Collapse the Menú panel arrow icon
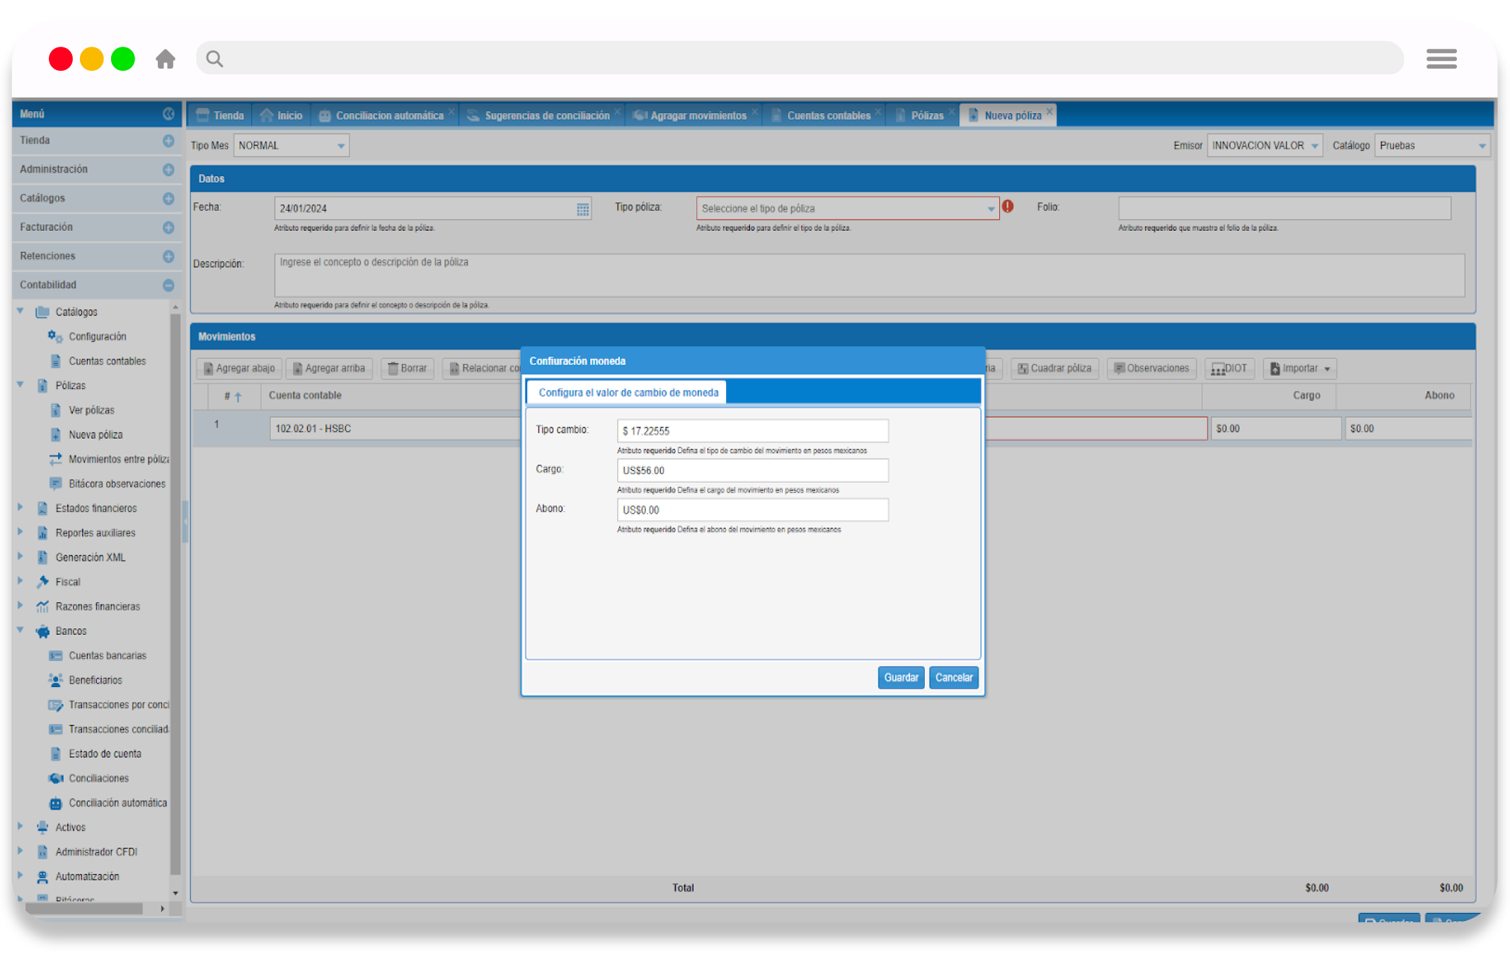This screenshot has height=973, width=1510. tap(168, 114)
